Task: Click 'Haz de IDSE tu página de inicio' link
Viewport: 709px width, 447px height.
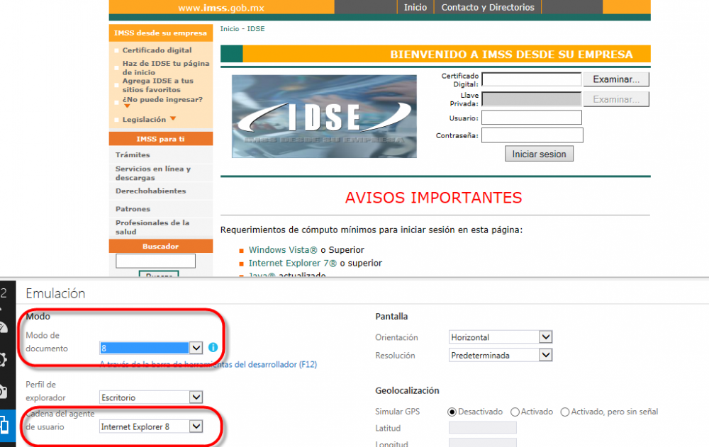Action: point(166,68)
